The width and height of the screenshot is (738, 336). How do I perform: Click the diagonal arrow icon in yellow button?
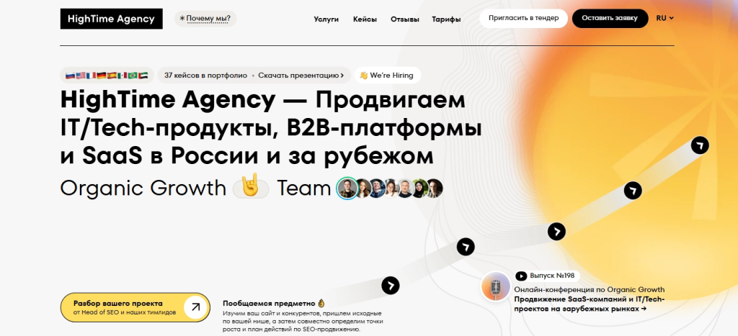point(195,307)
